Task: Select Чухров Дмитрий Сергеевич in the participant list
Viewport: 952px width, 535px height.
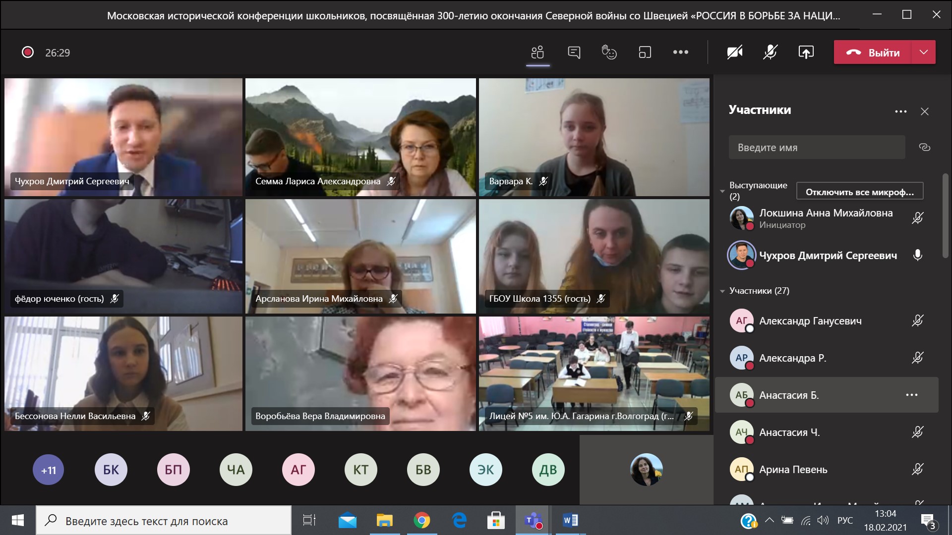Action: 827,255
